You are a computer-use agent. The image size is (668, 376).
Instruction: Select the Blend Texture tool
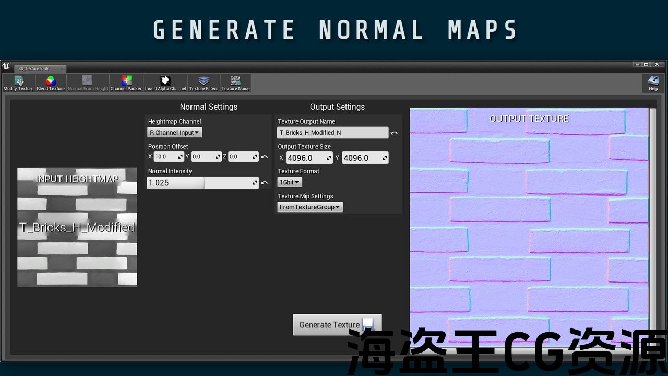(x=51, y=83)
